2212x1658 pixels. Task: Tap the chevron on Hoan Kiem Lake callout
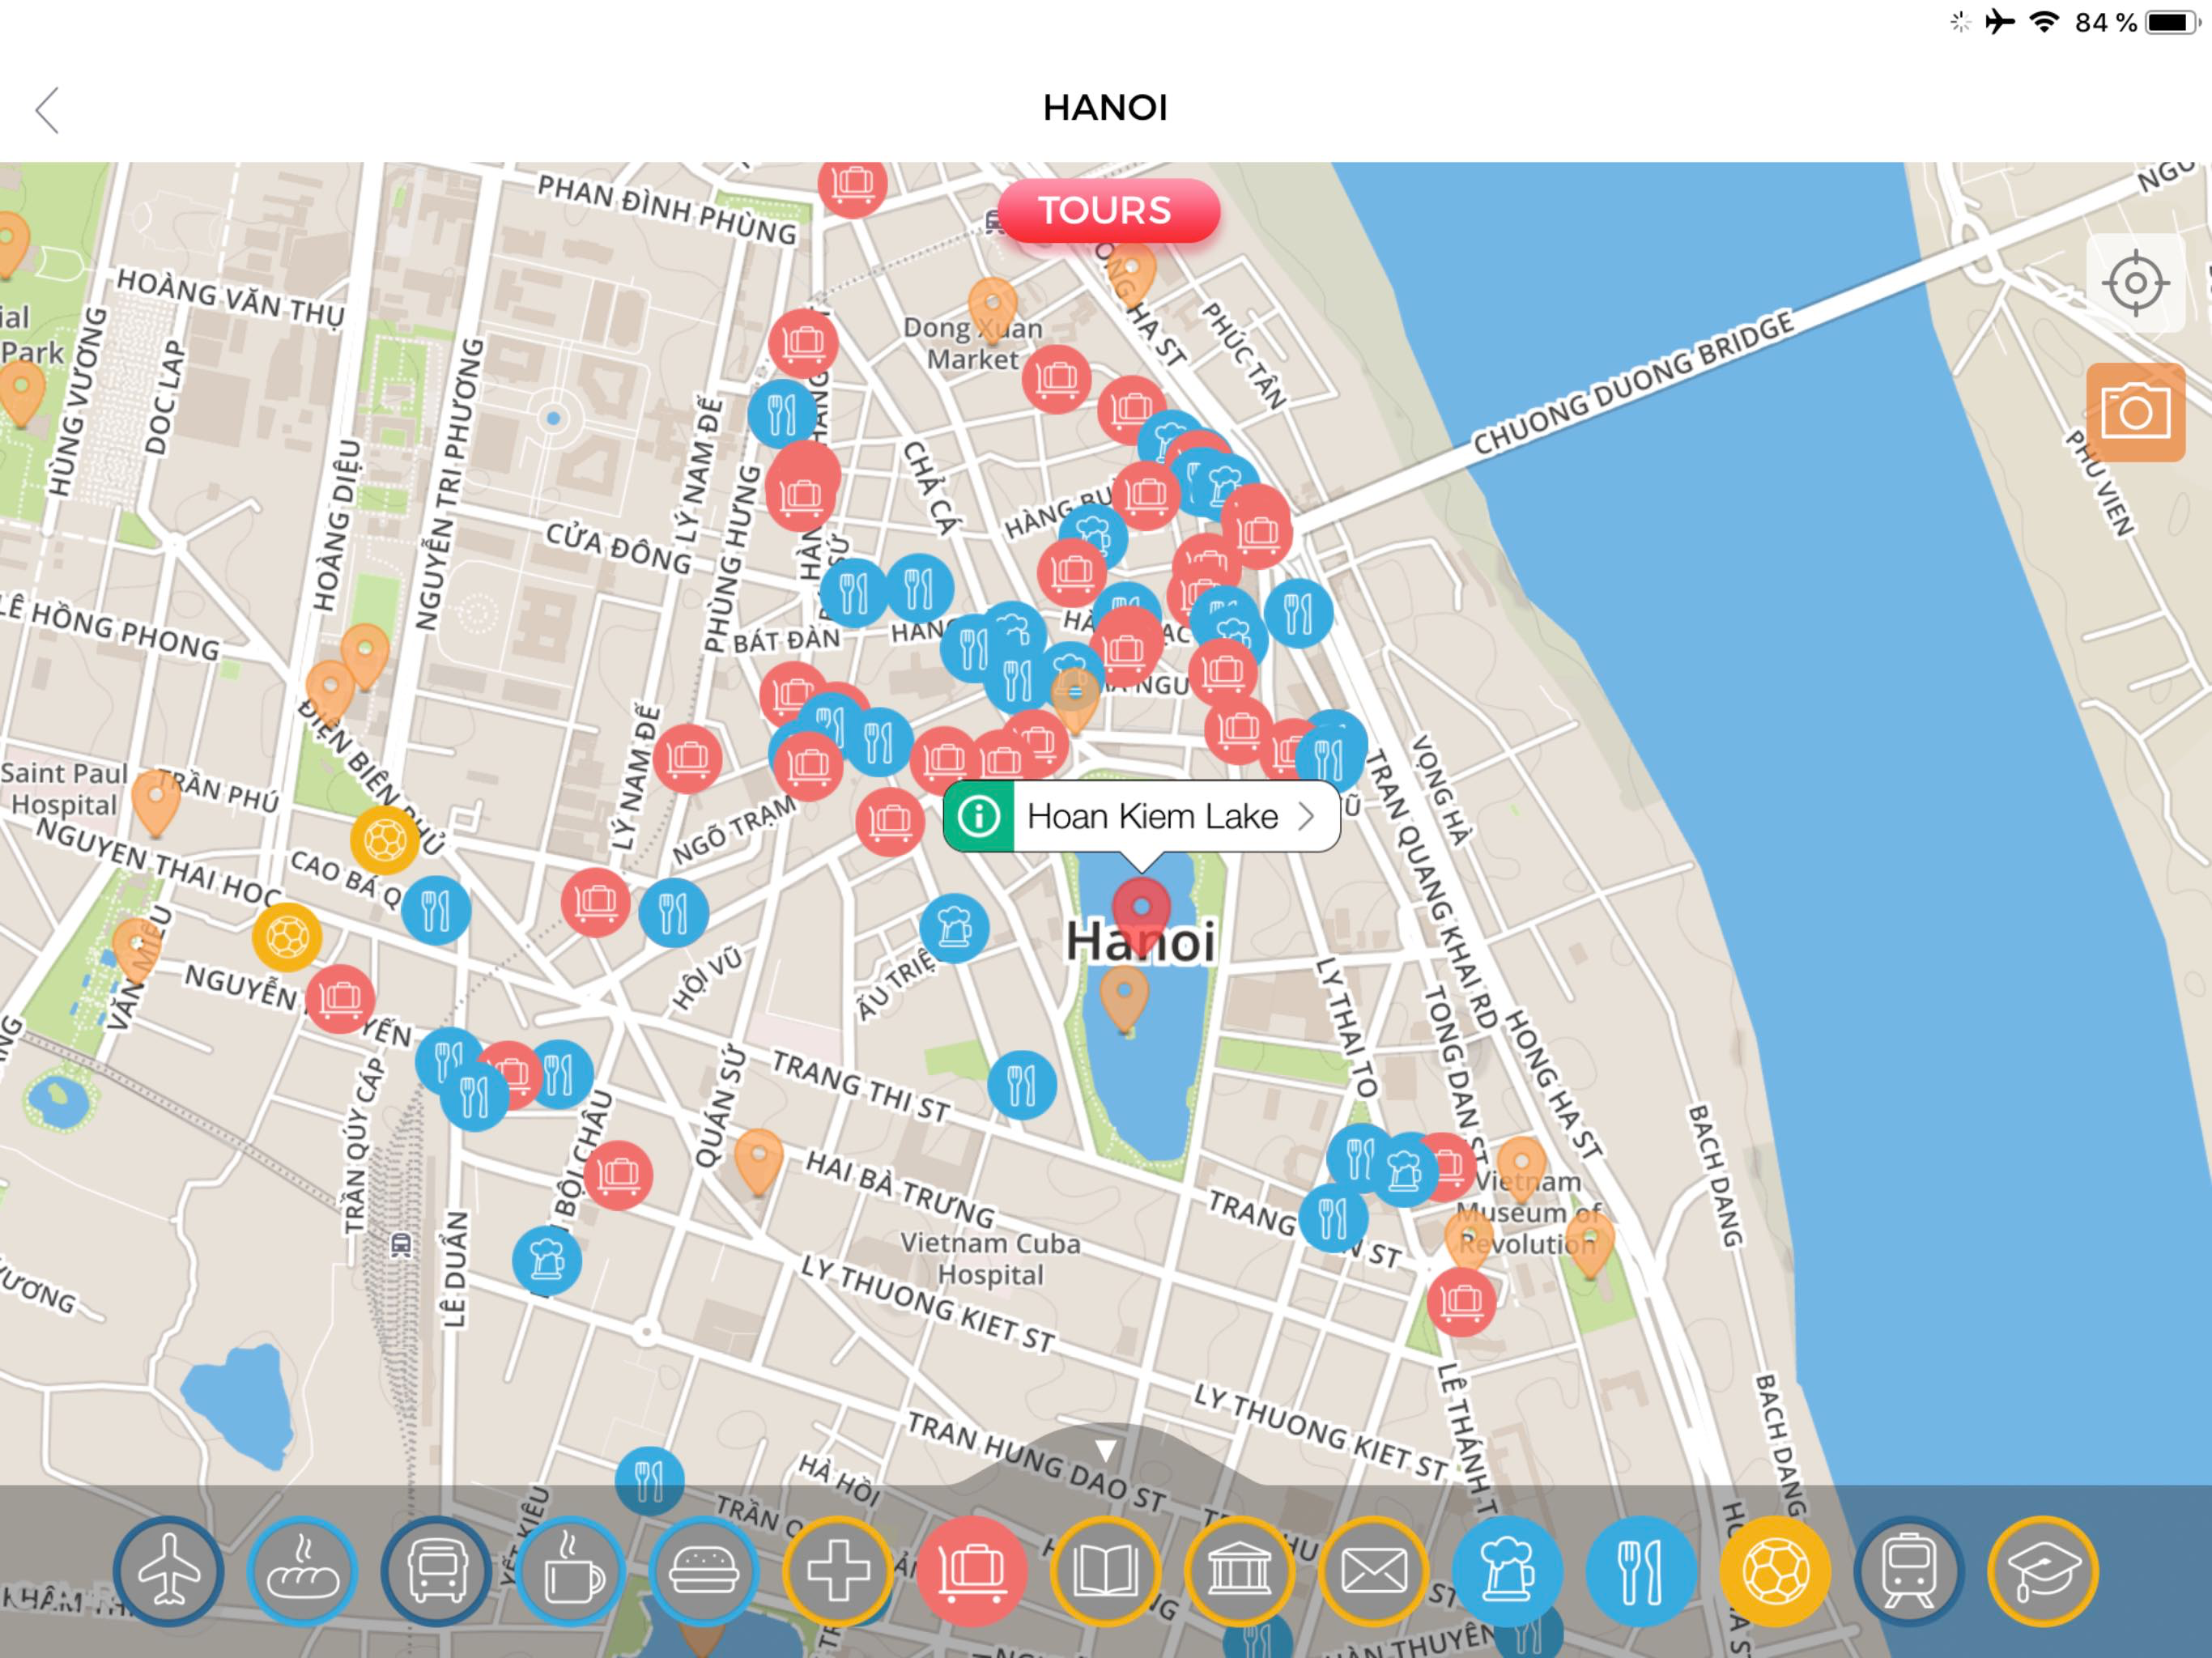click(x=1305, y=817)
